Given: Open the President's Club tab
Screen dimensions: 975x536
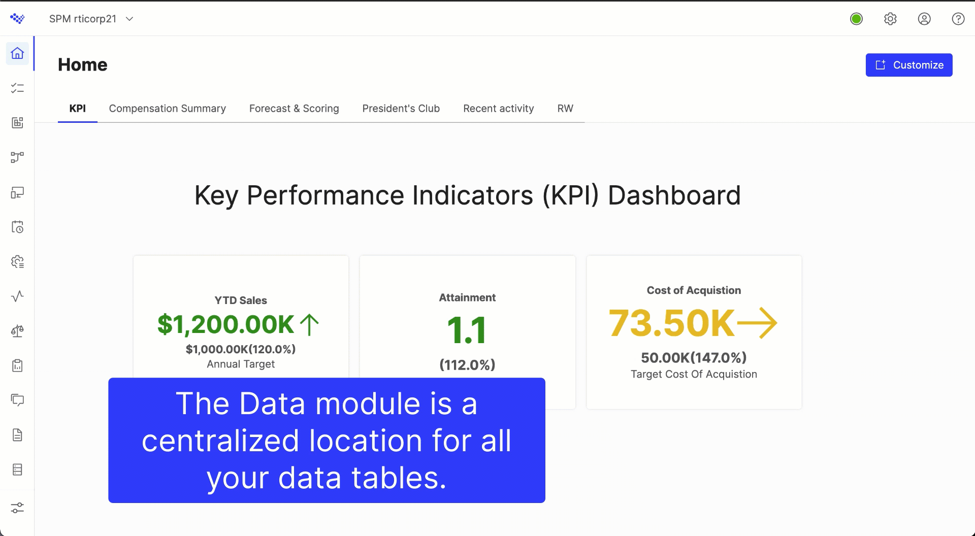Looking at the screenshot, I should (401, 108).
